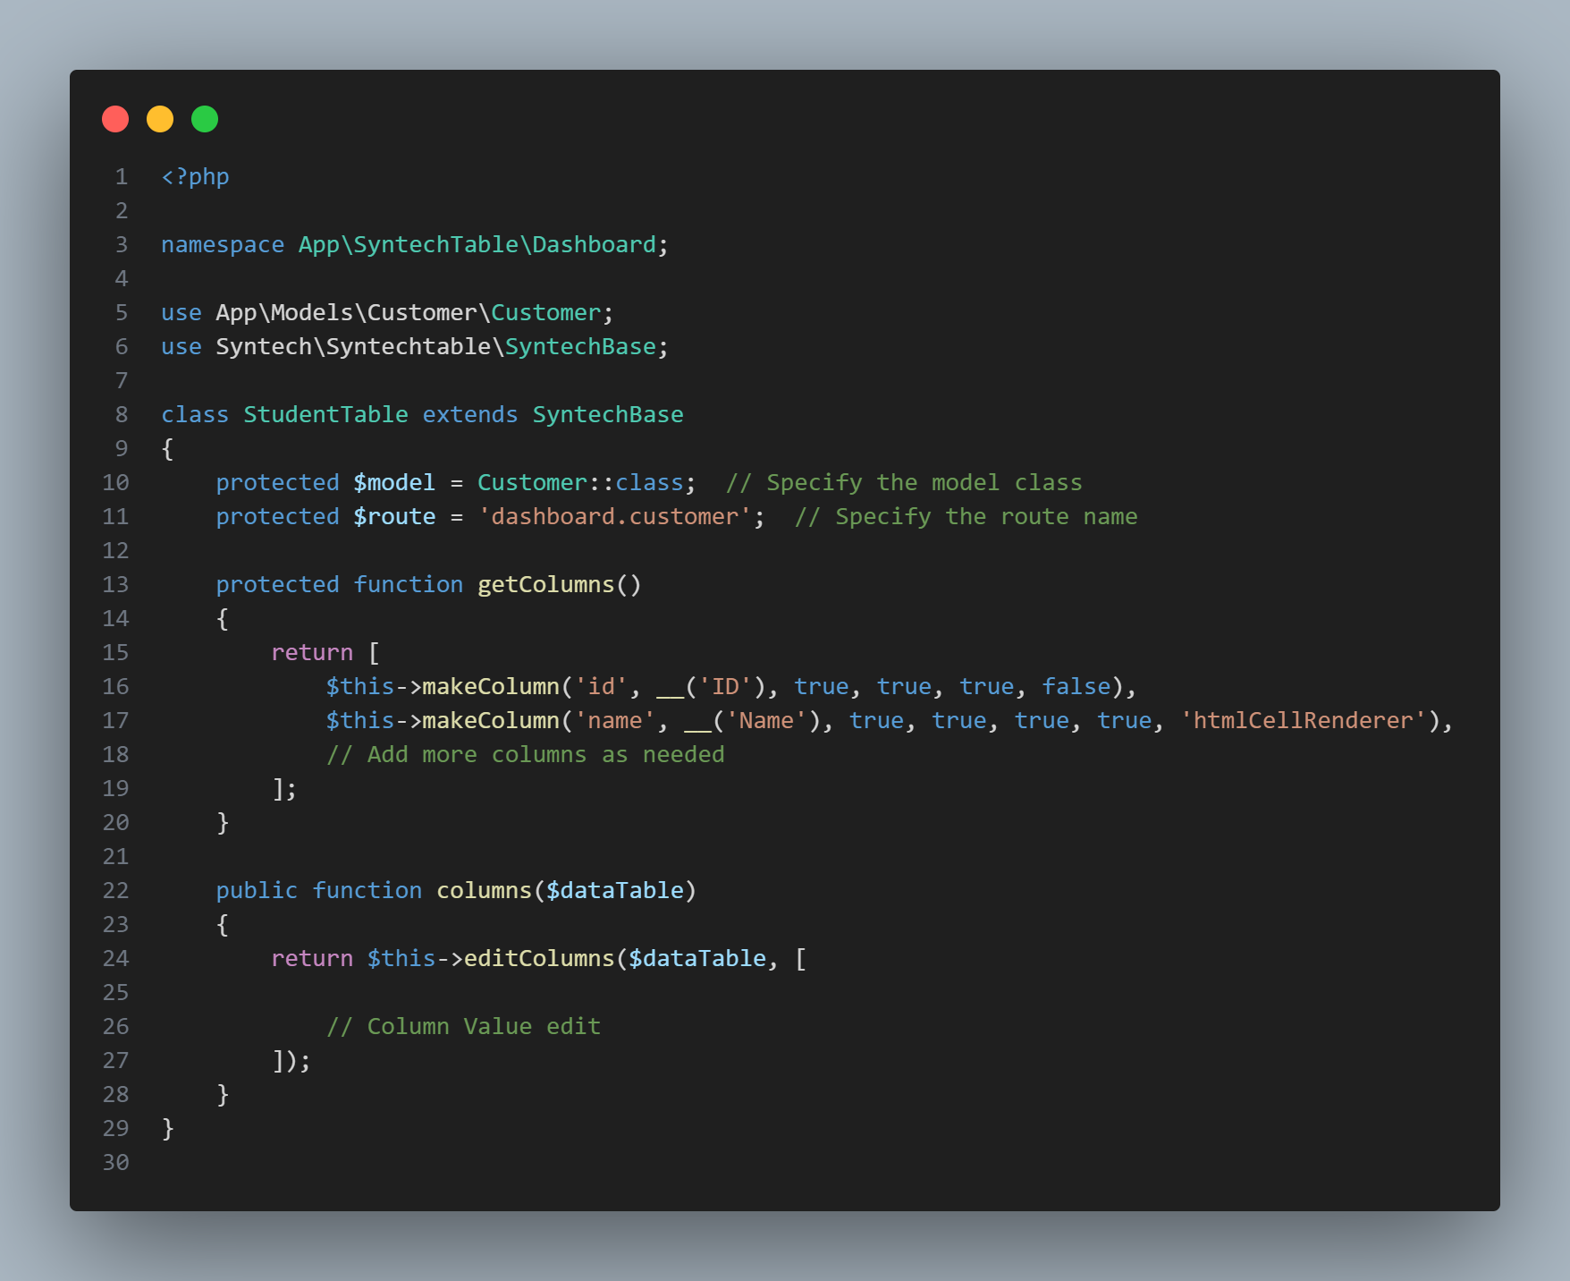Click line number 22 in the gutter
This screenshot has width=1570, height=1281.
[115, 891]
